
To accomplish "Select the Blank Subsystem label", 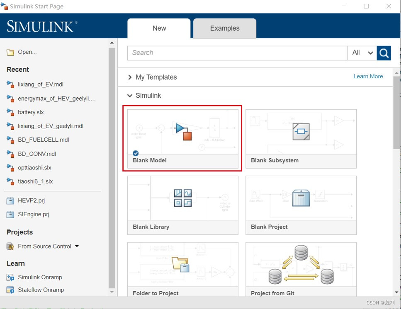I will (x=275, y=160).
